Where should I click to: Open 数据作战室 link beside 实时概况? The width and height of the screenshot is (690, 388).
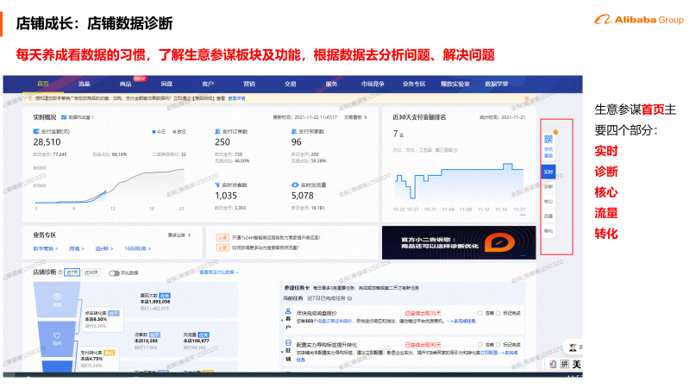[x=78, y=117]
